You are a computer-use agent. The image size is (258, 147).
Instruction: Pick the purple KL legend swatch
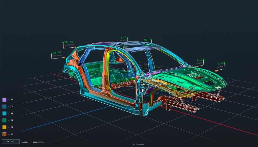click(4, 100)
